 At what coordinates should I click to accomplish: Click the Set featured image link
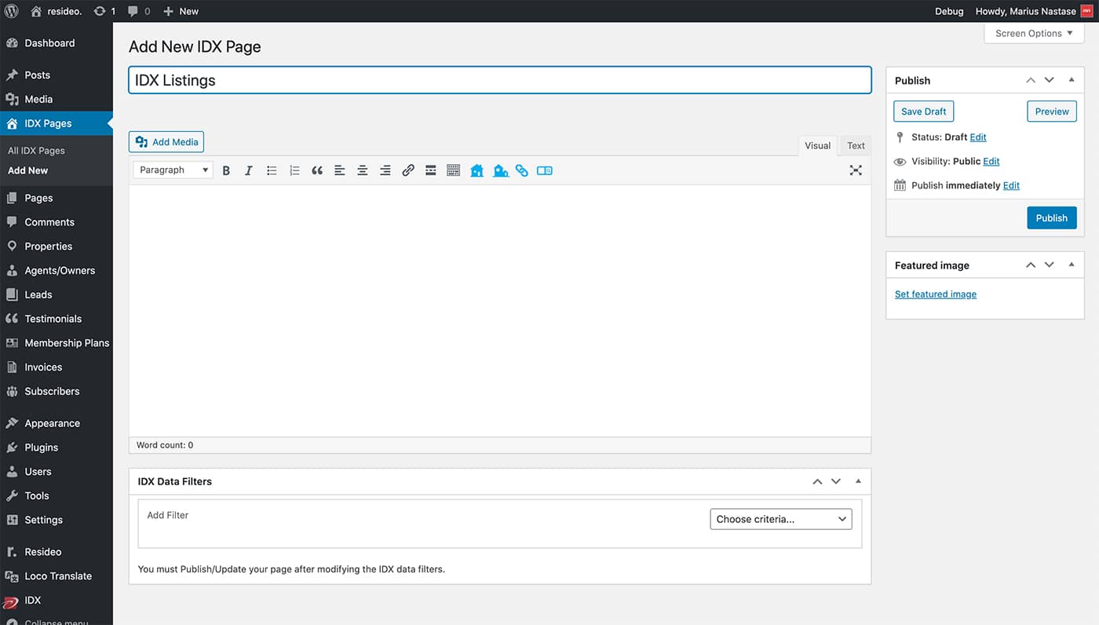tap(936, 294)
